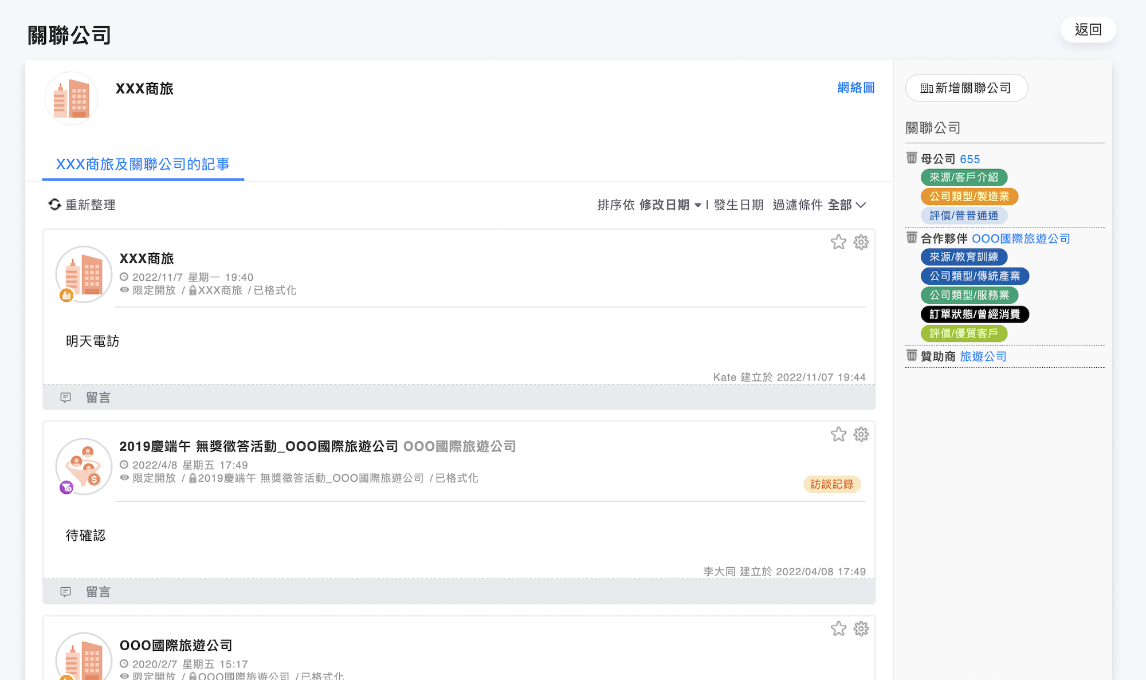Click XXX商旅 note card building avatar

pyautogui.click(x=84, y=274)
